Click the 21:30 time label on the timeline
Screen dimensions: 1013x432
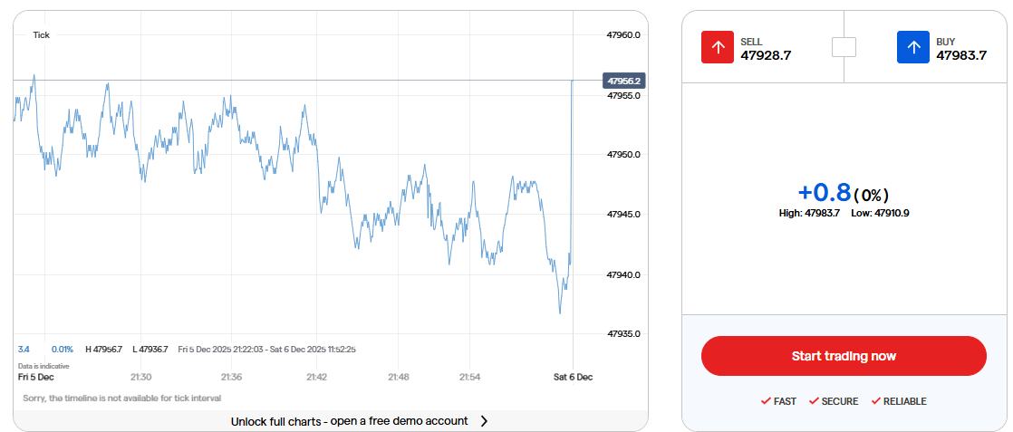coord(140,377)
